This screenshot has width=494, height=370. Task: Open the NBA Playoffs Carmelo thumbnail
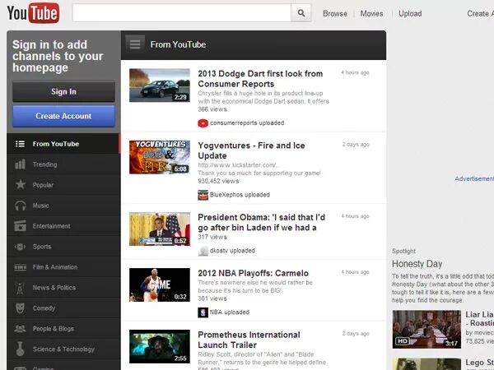[160, 284]
